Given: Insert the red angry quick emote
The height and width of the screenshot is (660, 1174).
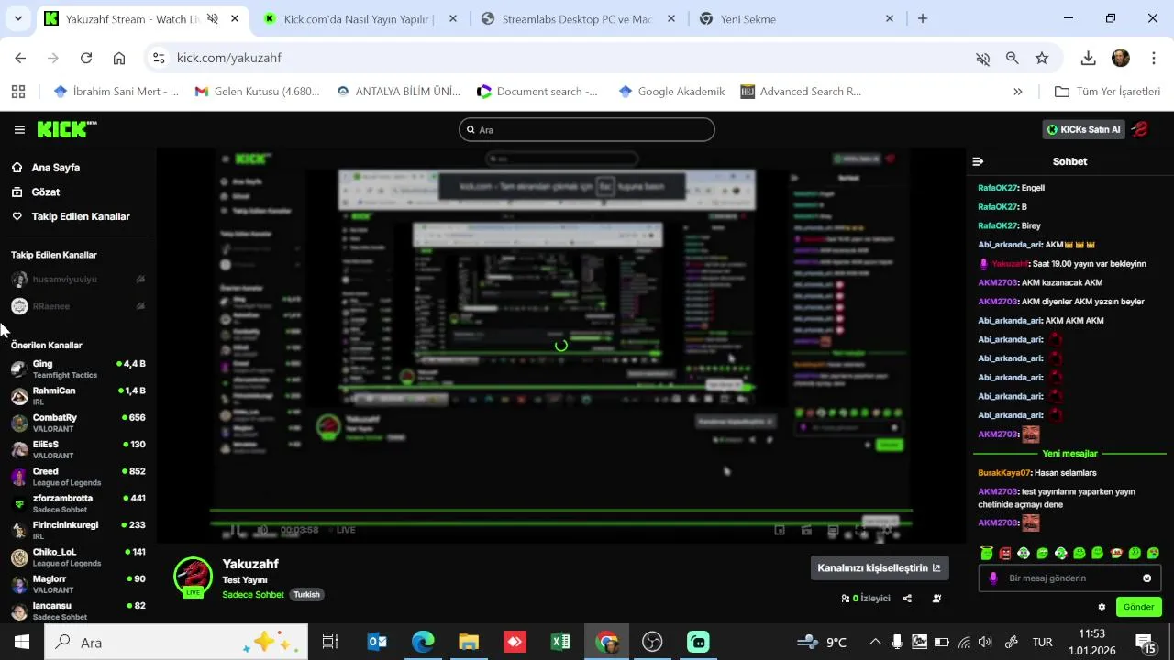Looking at the screenshot, I should 1005,553.
